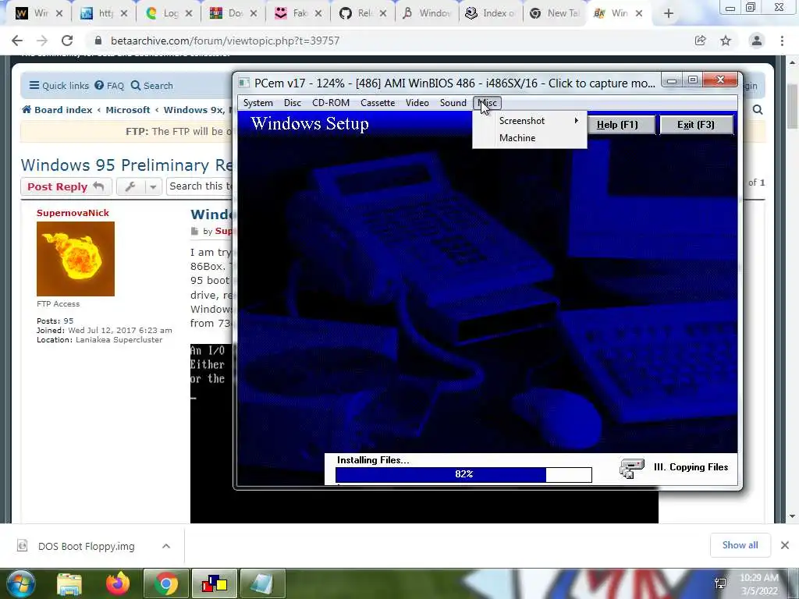The width and height of the screenshot is (799, 599).
Task: Click the lock icon in address bar
Action: click(x=98, y=41)
